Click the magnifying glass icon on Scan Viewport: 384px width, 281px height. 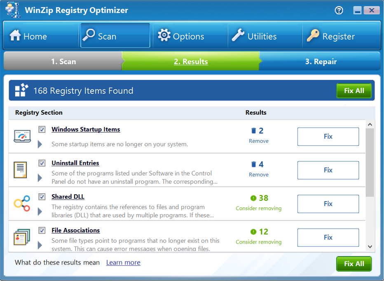[89, 35]
